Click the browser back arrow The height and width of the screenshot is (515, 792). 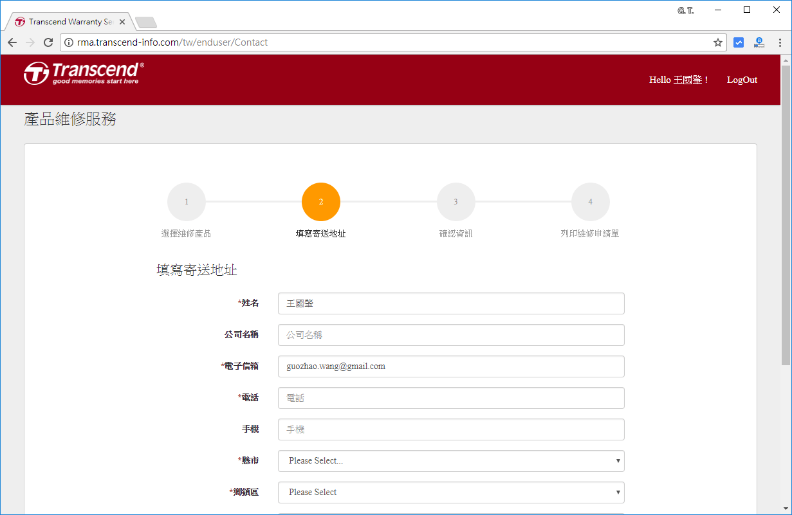(x=12, y=42)
